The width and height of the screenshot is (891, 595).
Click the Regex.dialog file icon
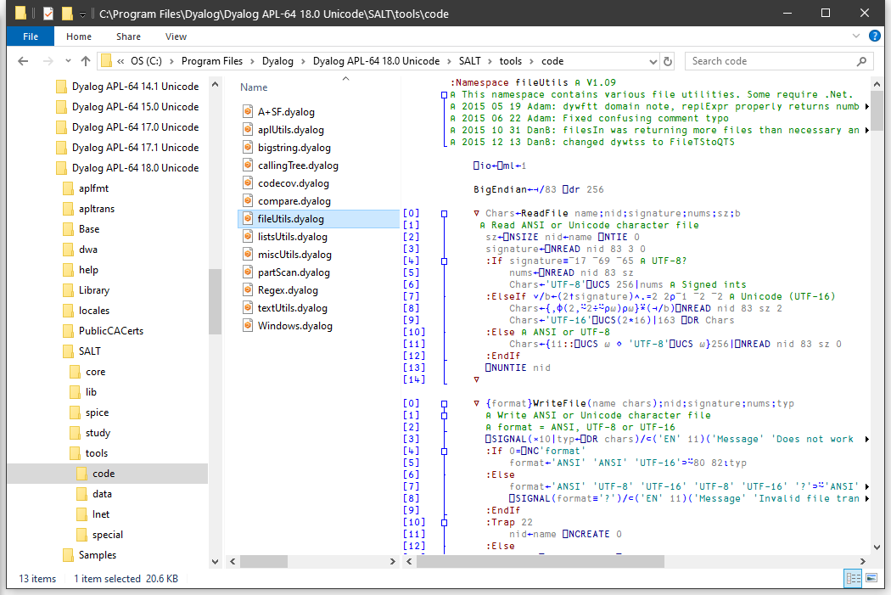[248, 290]
